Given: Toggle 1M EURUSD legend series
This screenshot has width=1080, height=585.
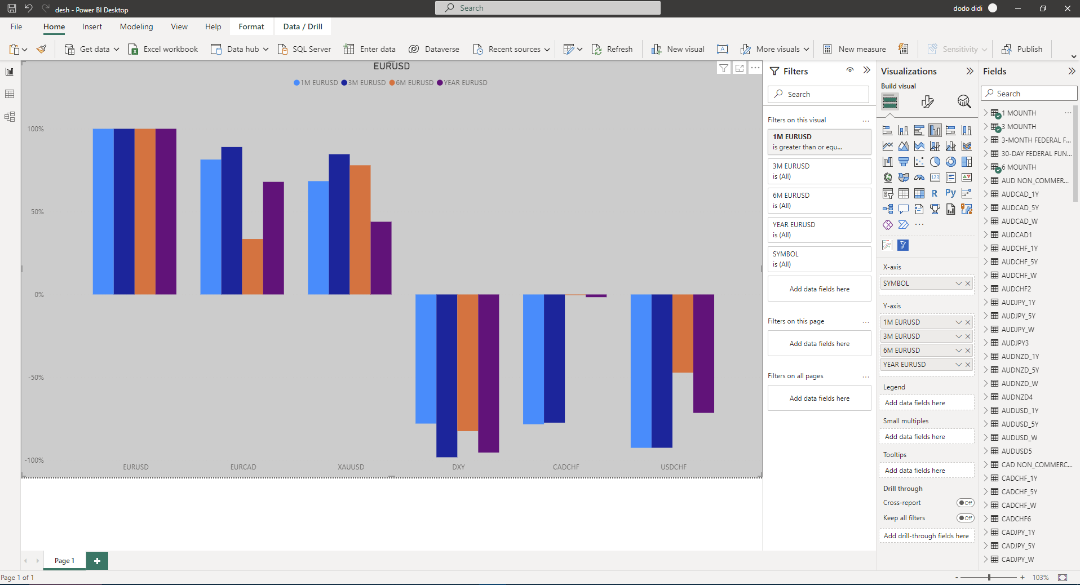Looking at the screenshot, I should [x=316, y=83].
